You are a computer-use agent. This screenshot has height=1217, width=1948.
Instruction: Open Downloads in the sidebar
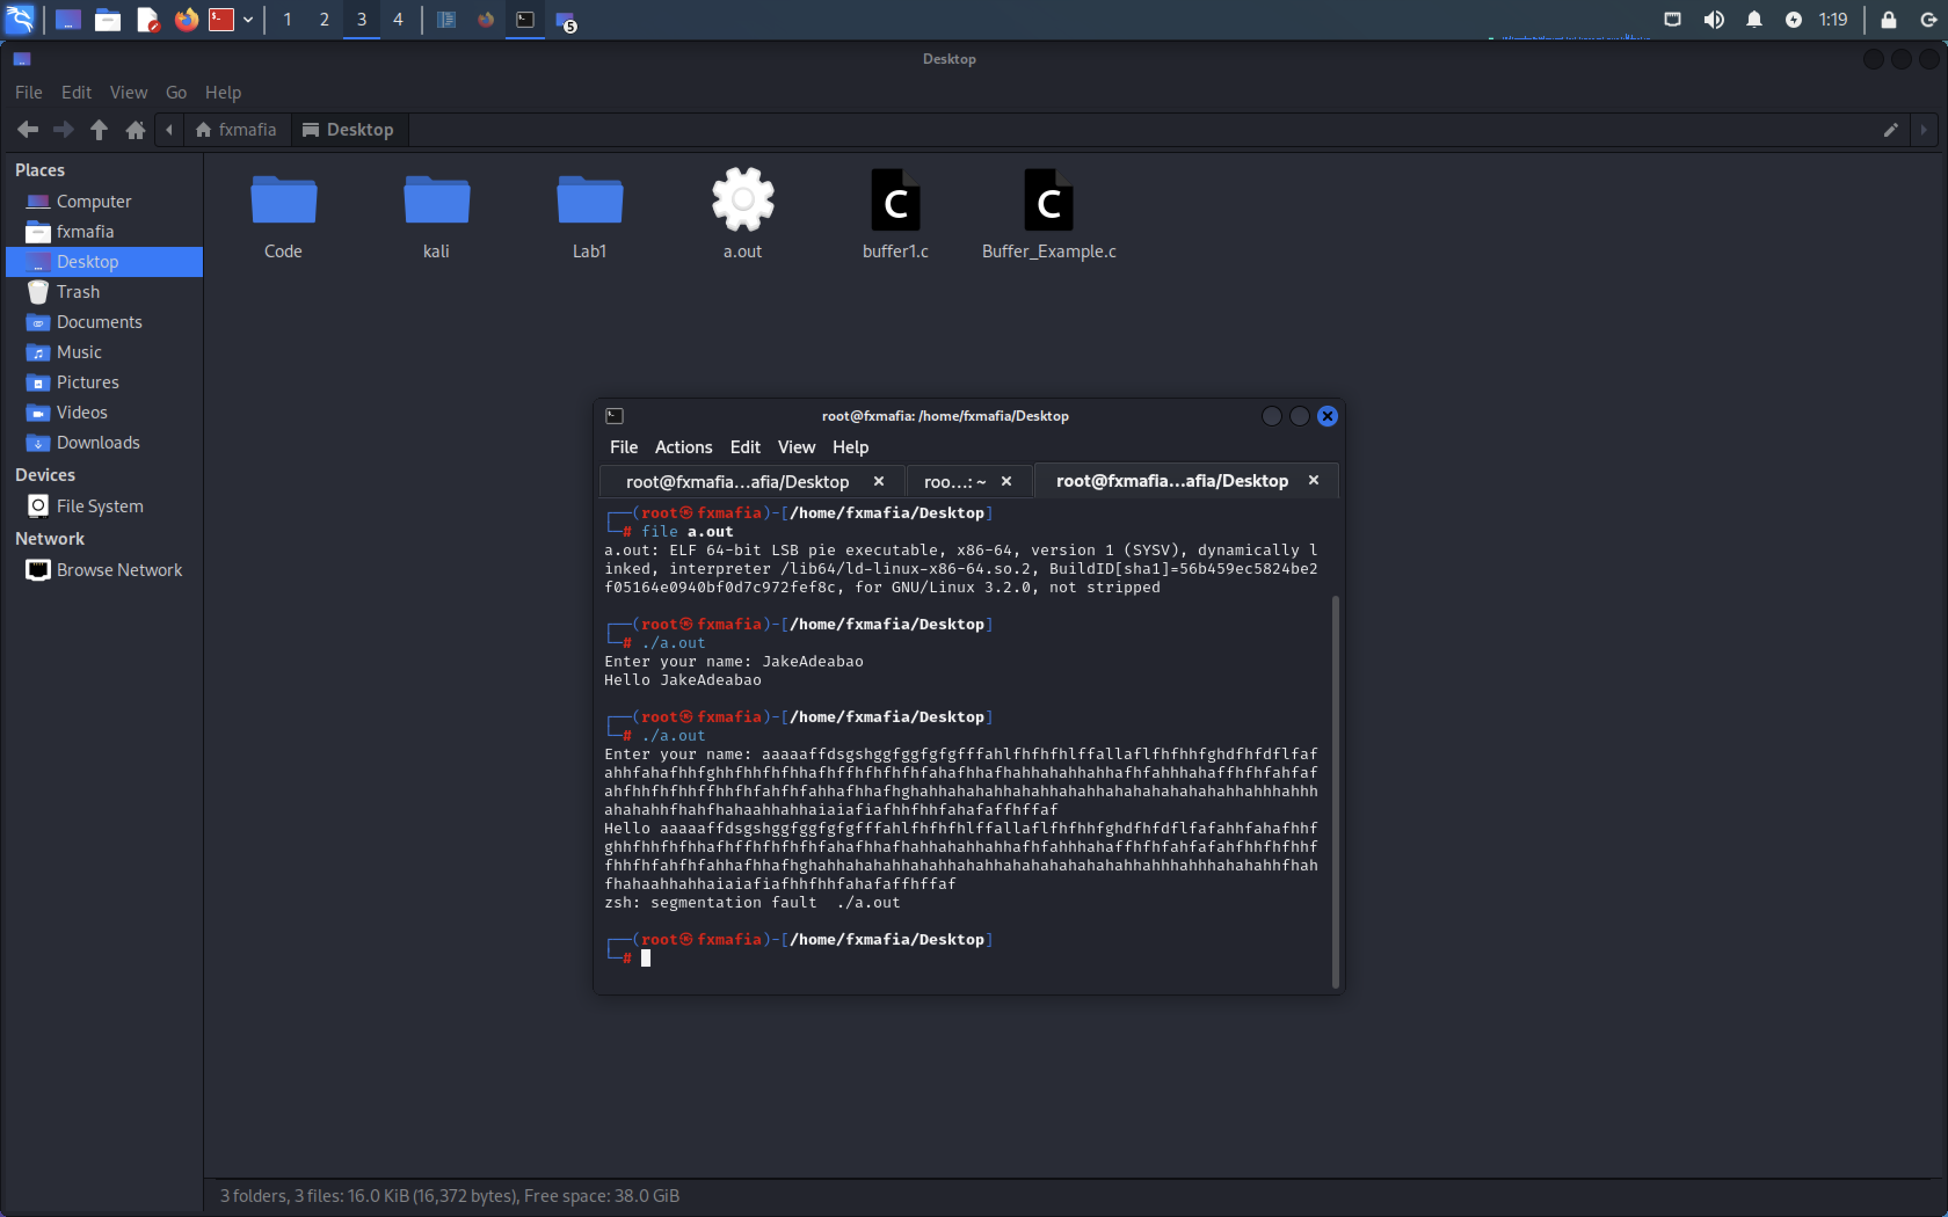[104, 443]
